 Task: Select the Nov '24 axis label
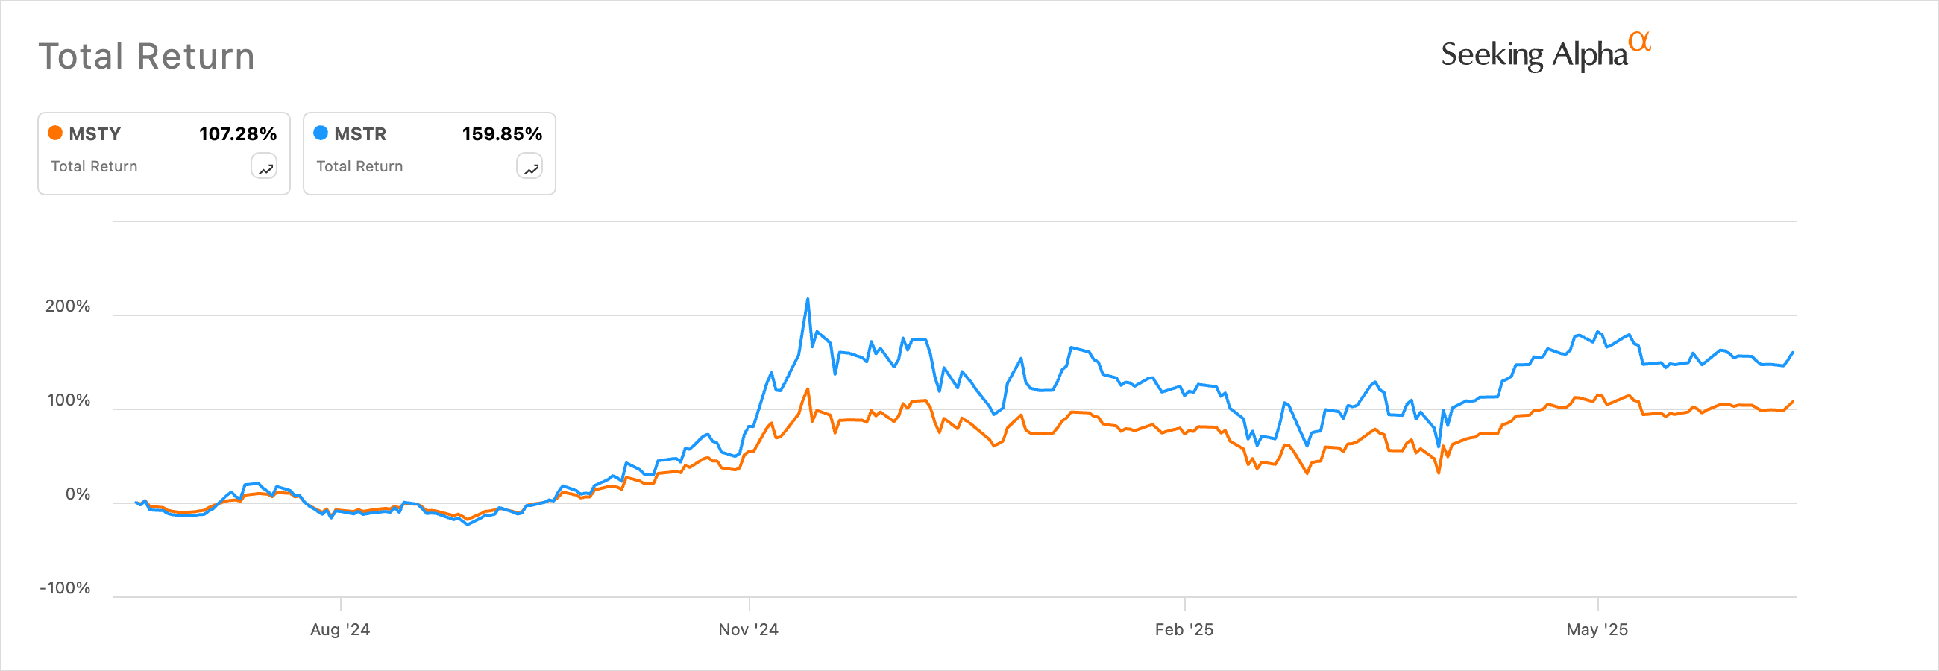tap(748, 630)
